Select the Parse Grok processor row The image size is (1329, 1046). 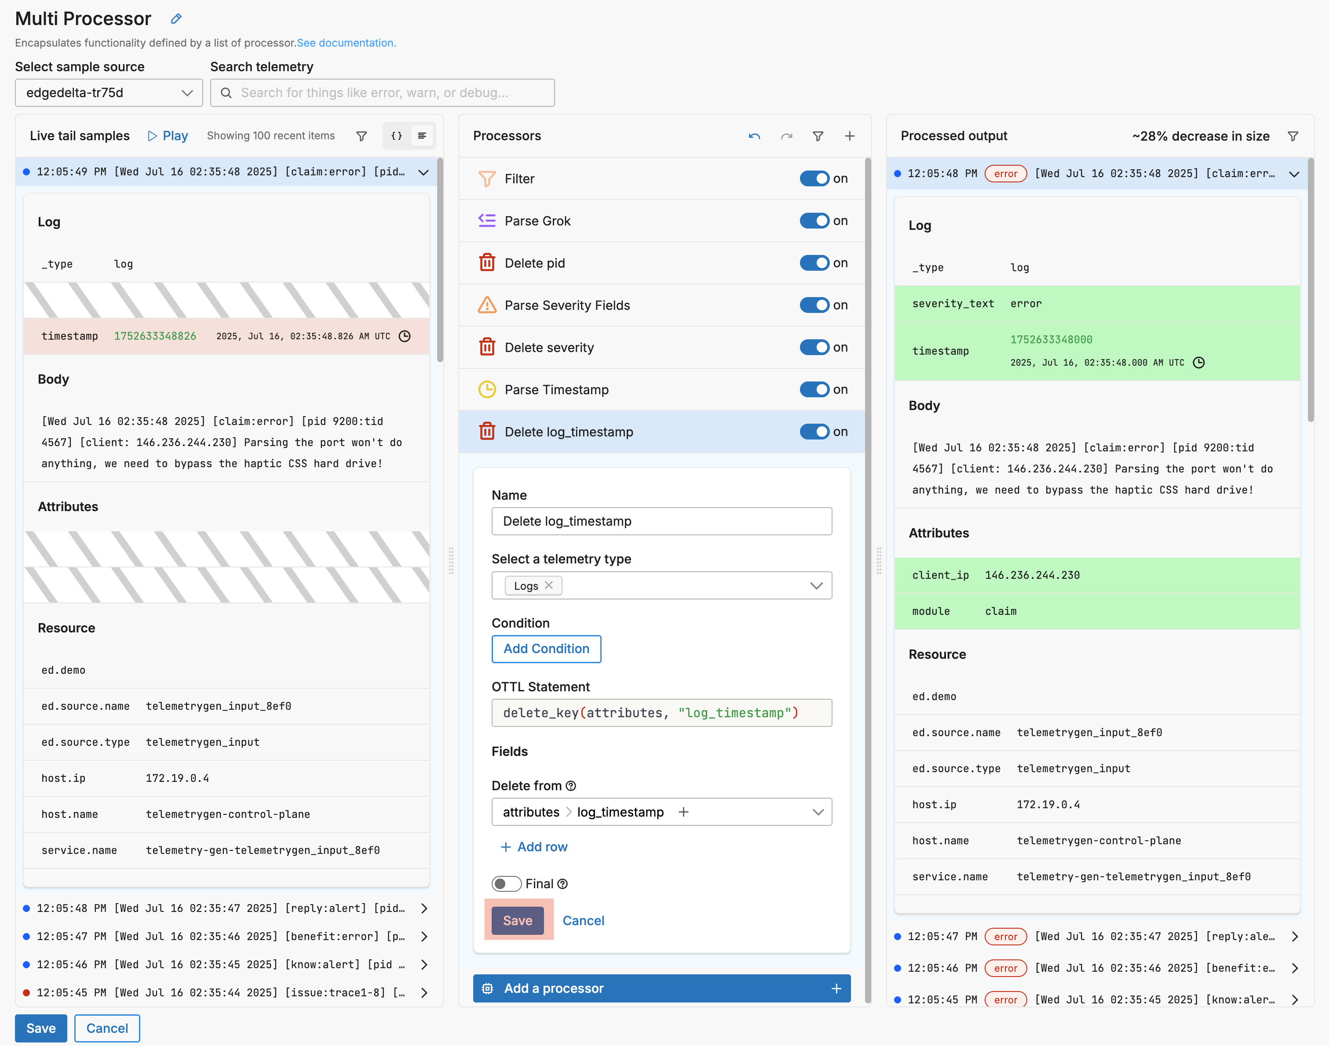662,221
